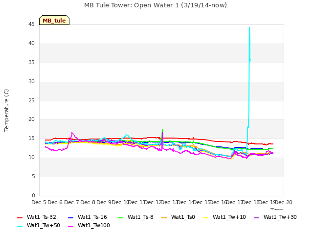Click the 20 y-axis tick label
The width and height of the screenshot is (313, 235).
coord(31,119)
